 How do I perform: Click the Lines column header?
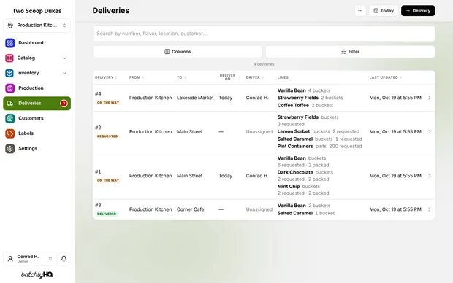[283, 77]
